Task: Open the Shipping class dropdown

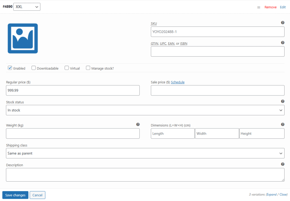Action: pyautogui.click(x=145, y=153)
